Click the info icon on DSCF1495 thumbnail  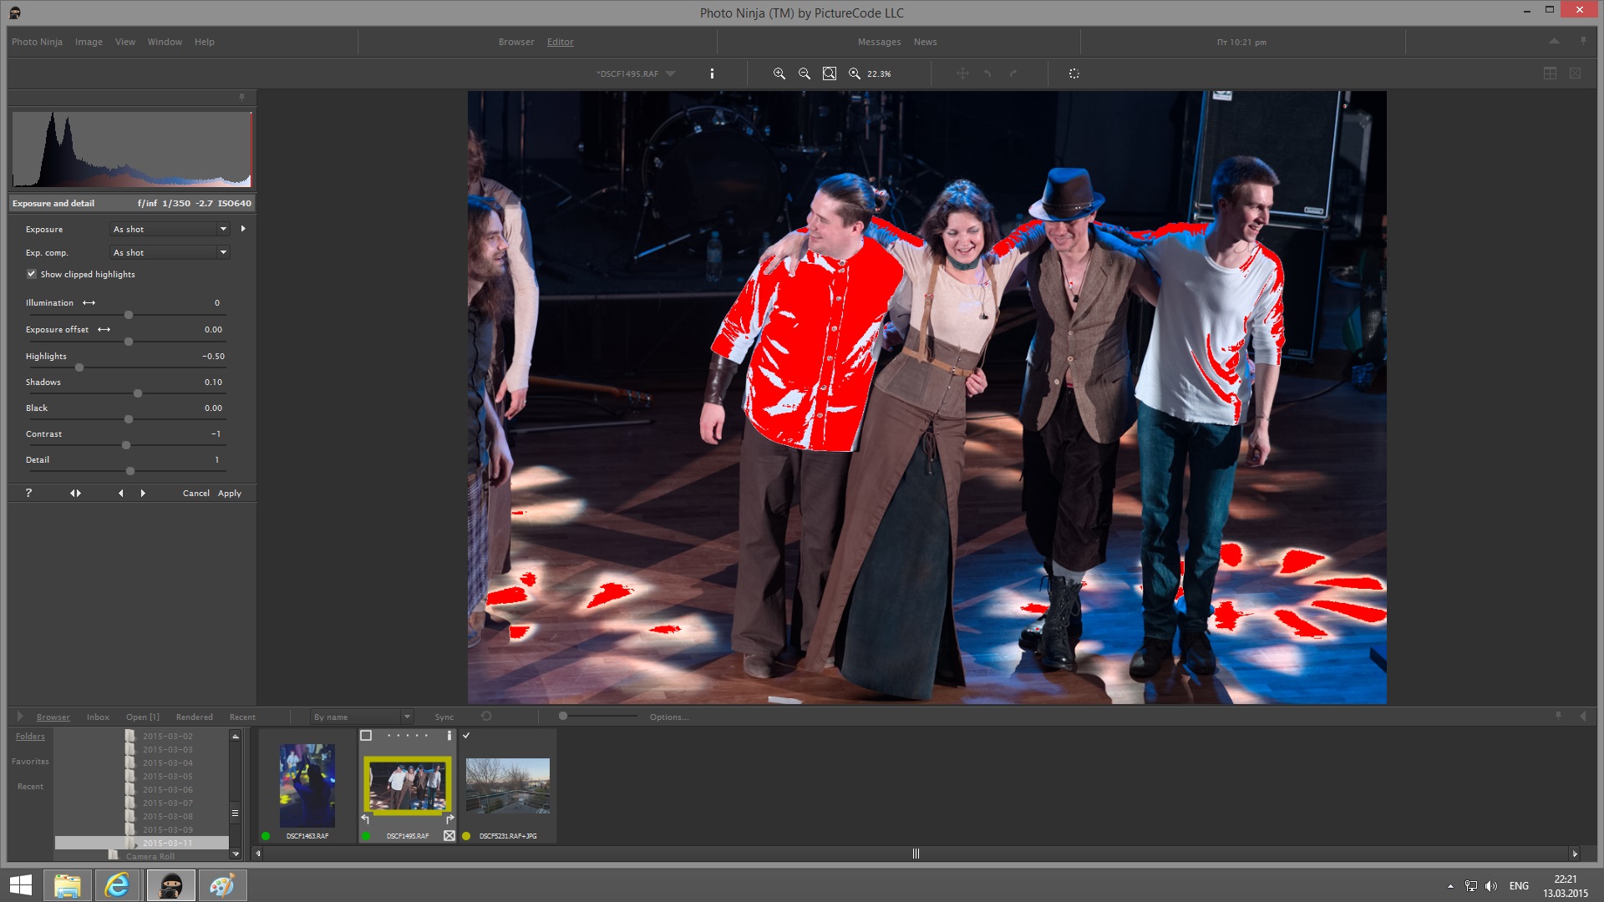click(x=449, y=736)
